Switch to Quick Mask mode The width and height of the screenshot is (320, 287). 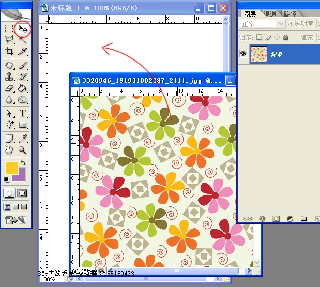point(22,193)
